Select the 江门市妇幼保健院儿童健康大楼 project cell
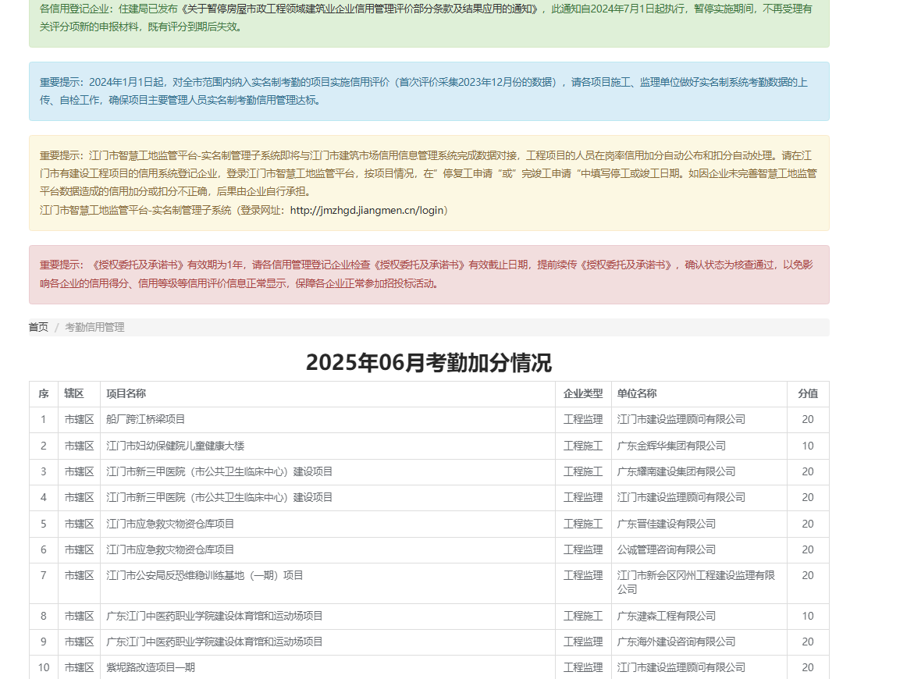 coord(176,446)
